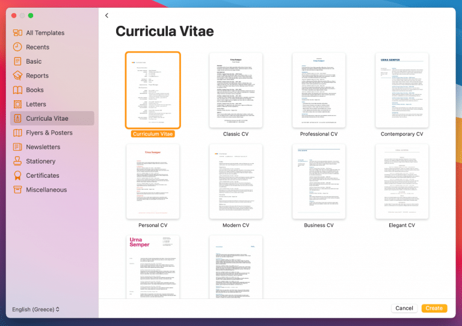Select the Contemporary CV template thumbnail
Viewport: 462px width, 326px height.
pos(402,90)
